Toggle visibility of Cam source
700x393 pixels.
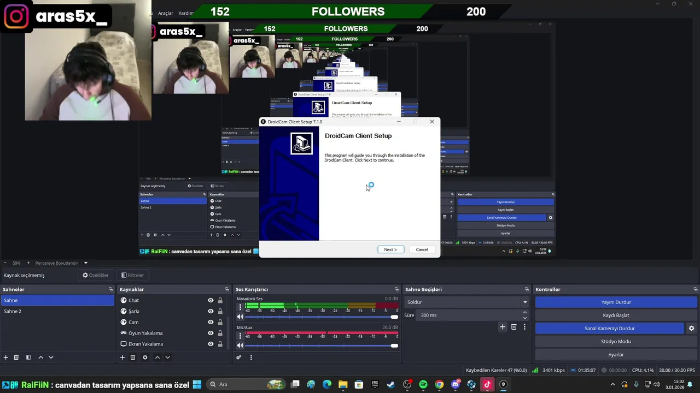(x=211, y=322)
